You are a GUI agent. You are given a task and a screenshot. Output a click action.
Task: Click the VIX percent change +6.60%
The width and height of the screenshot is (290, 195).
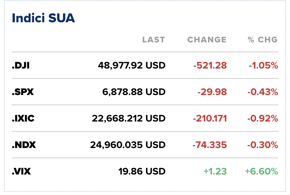click(x=261, y=172)
